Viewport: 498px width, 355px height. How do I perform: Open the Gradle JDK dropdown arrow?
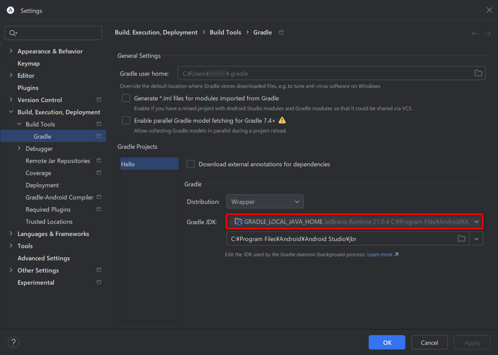[476, 222]
